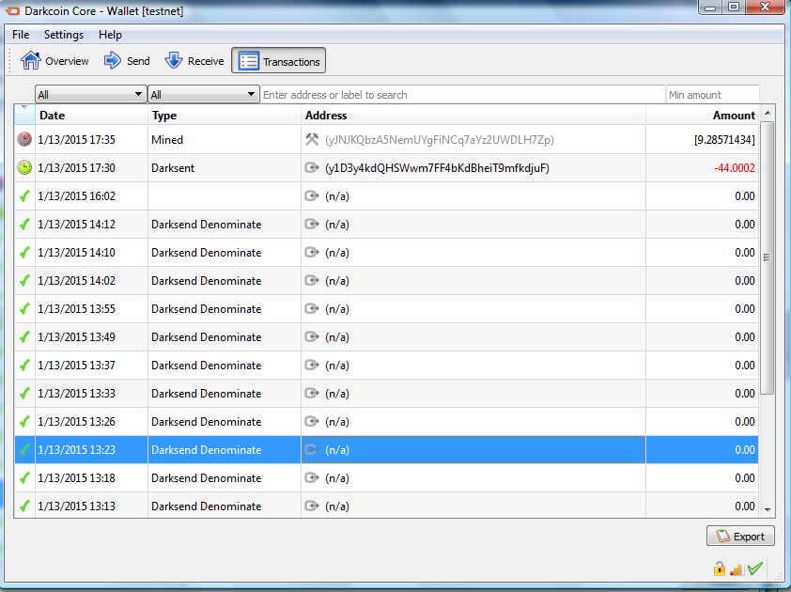This screenshot has width=791, height=592.
Task: Go to the Receive tab
Action: coord(194,61)
